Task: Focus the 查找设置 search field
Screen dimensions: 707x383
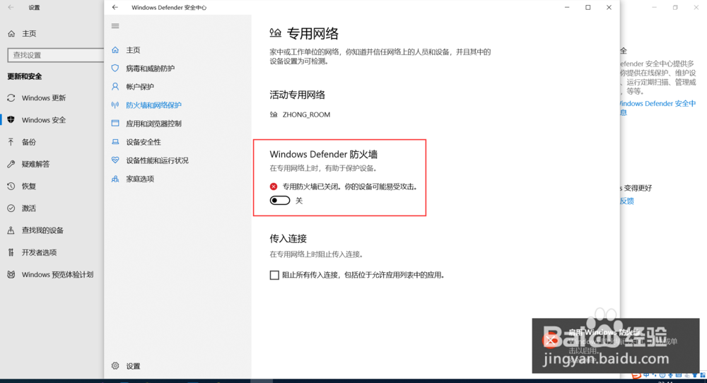Action: tap(55, 55)
